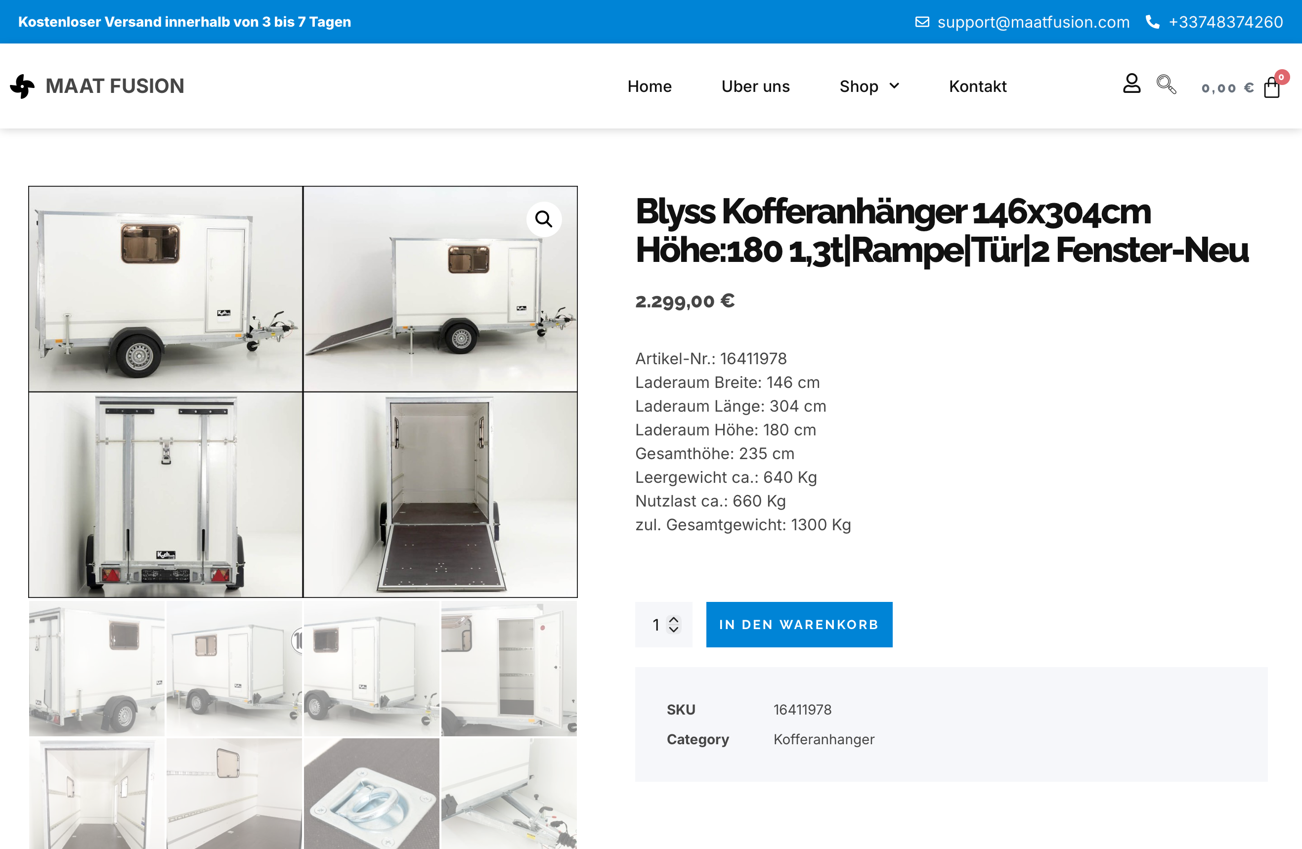The height and width of the screenshot is (849, 1302).
Task: Select thumbnail of the trailer drawbar coupling
Action: pos(509,794)
